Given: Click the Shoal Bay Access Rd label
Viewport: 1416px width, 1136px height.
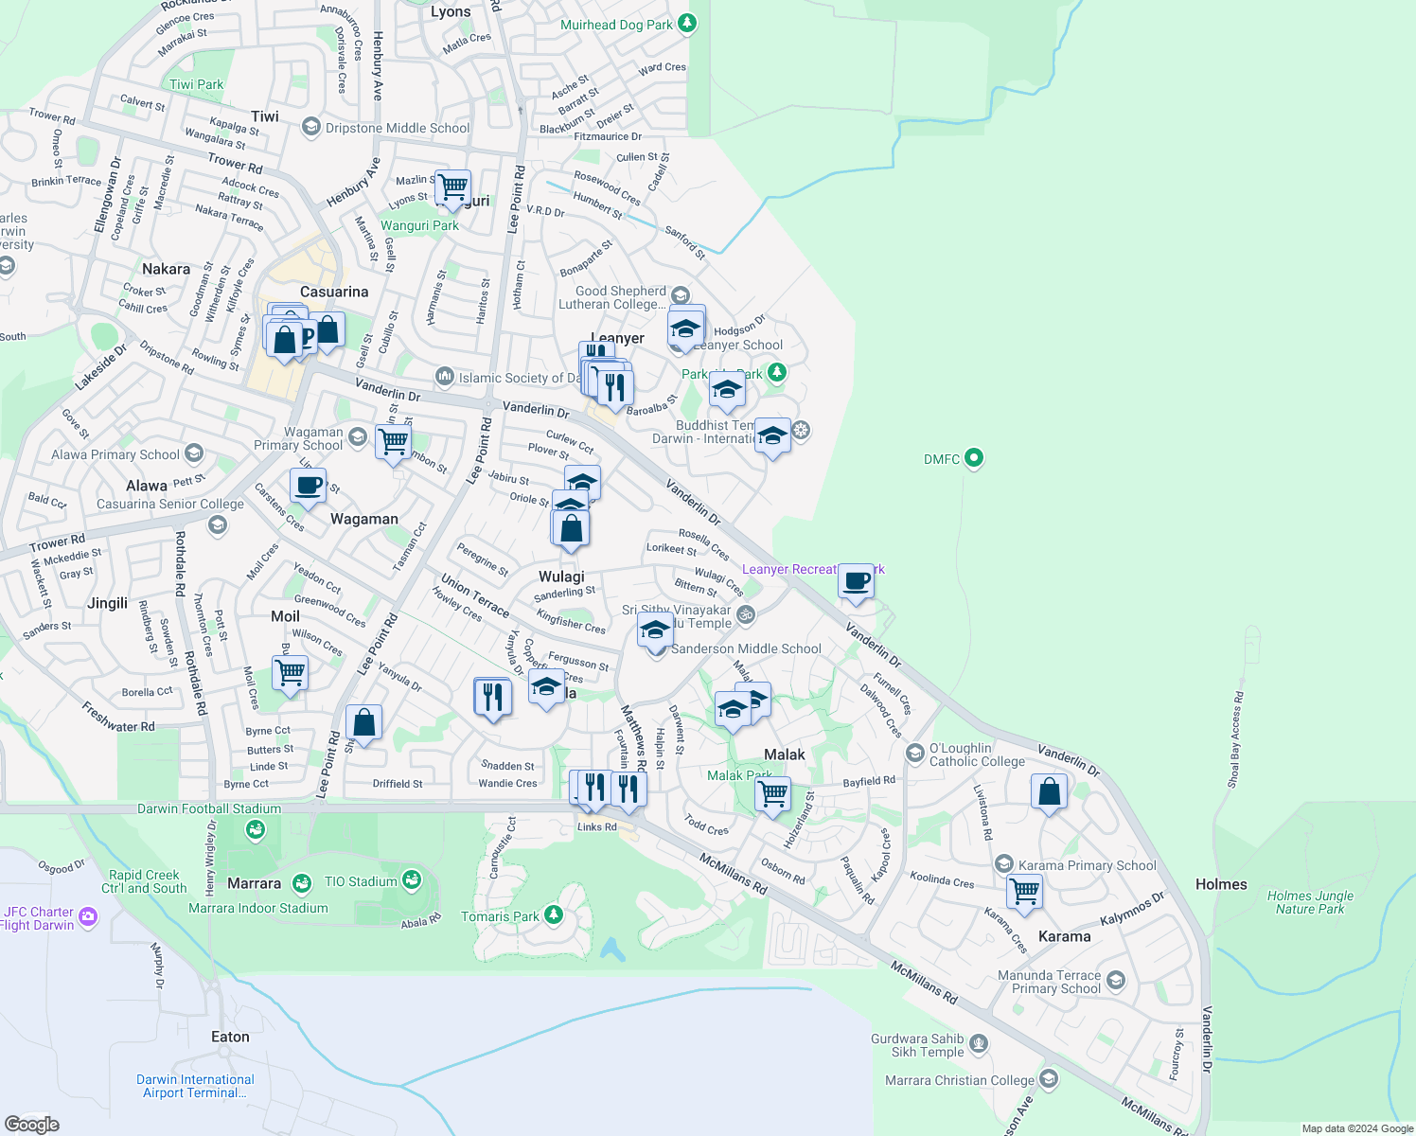Looking at the screenshot, I should (x=1234, y=739).
